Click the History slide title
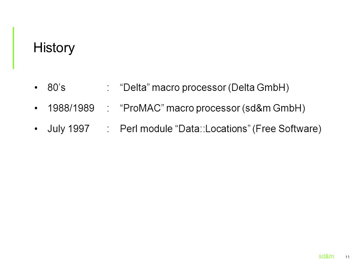 (54, 48)
